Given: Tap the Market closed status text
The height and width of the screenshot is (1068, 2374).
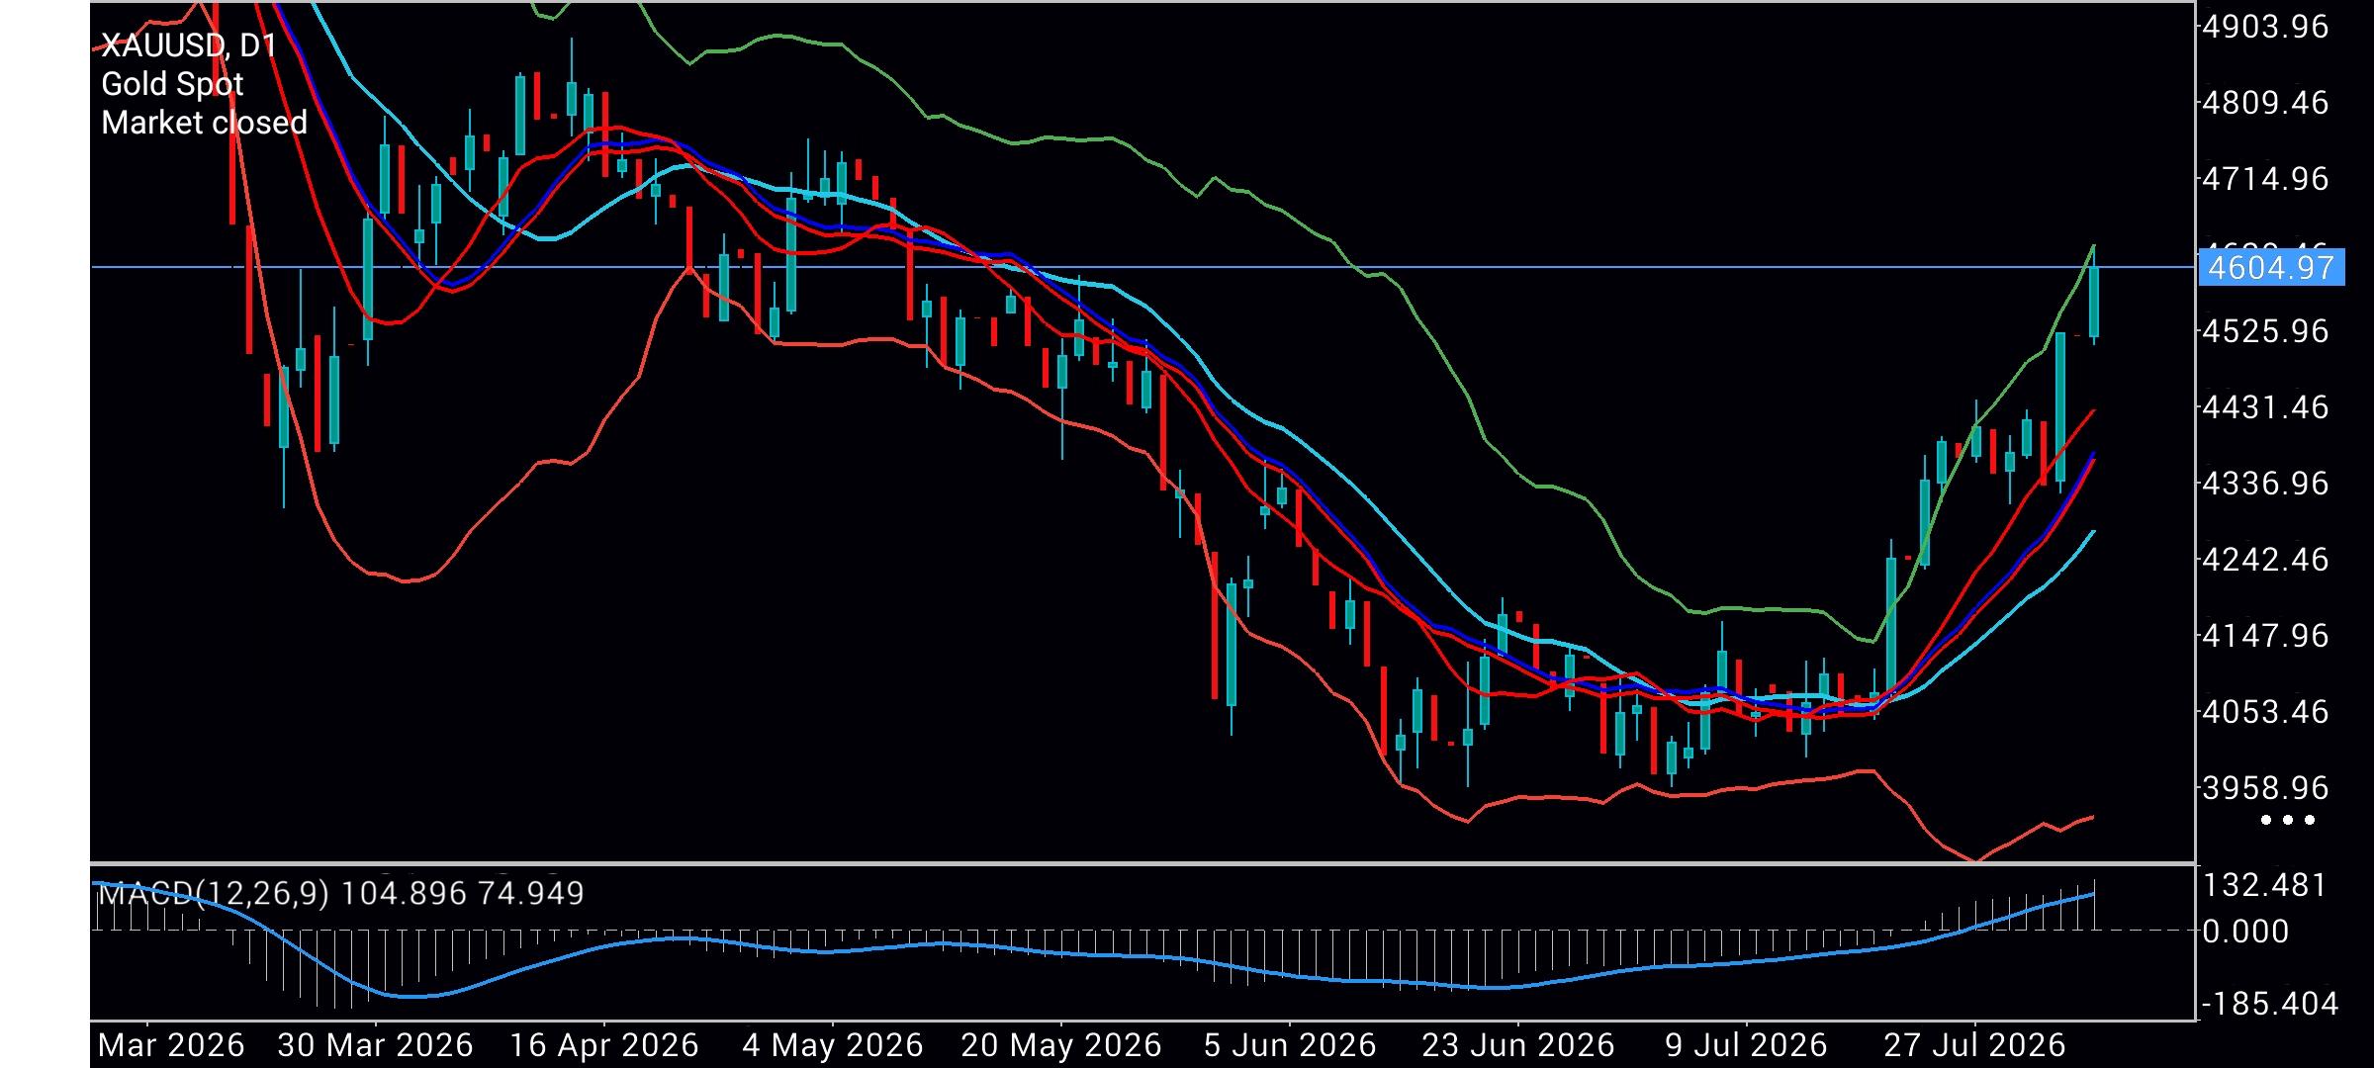Looking at the screenshot, I should click(205, 123).
